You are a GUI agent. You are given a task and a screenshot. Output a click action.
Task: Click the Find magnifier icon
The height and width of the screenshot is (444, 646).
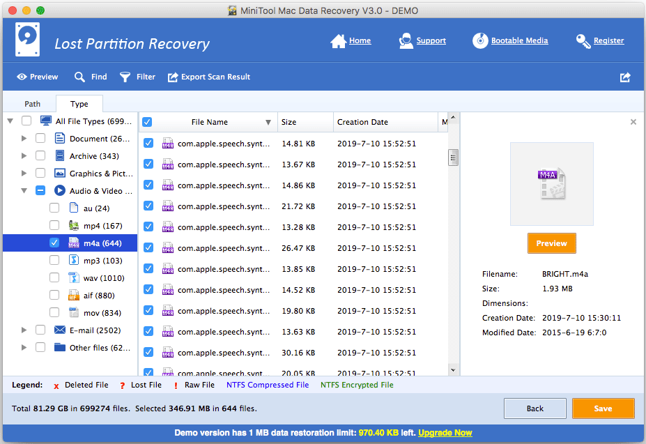79,77
